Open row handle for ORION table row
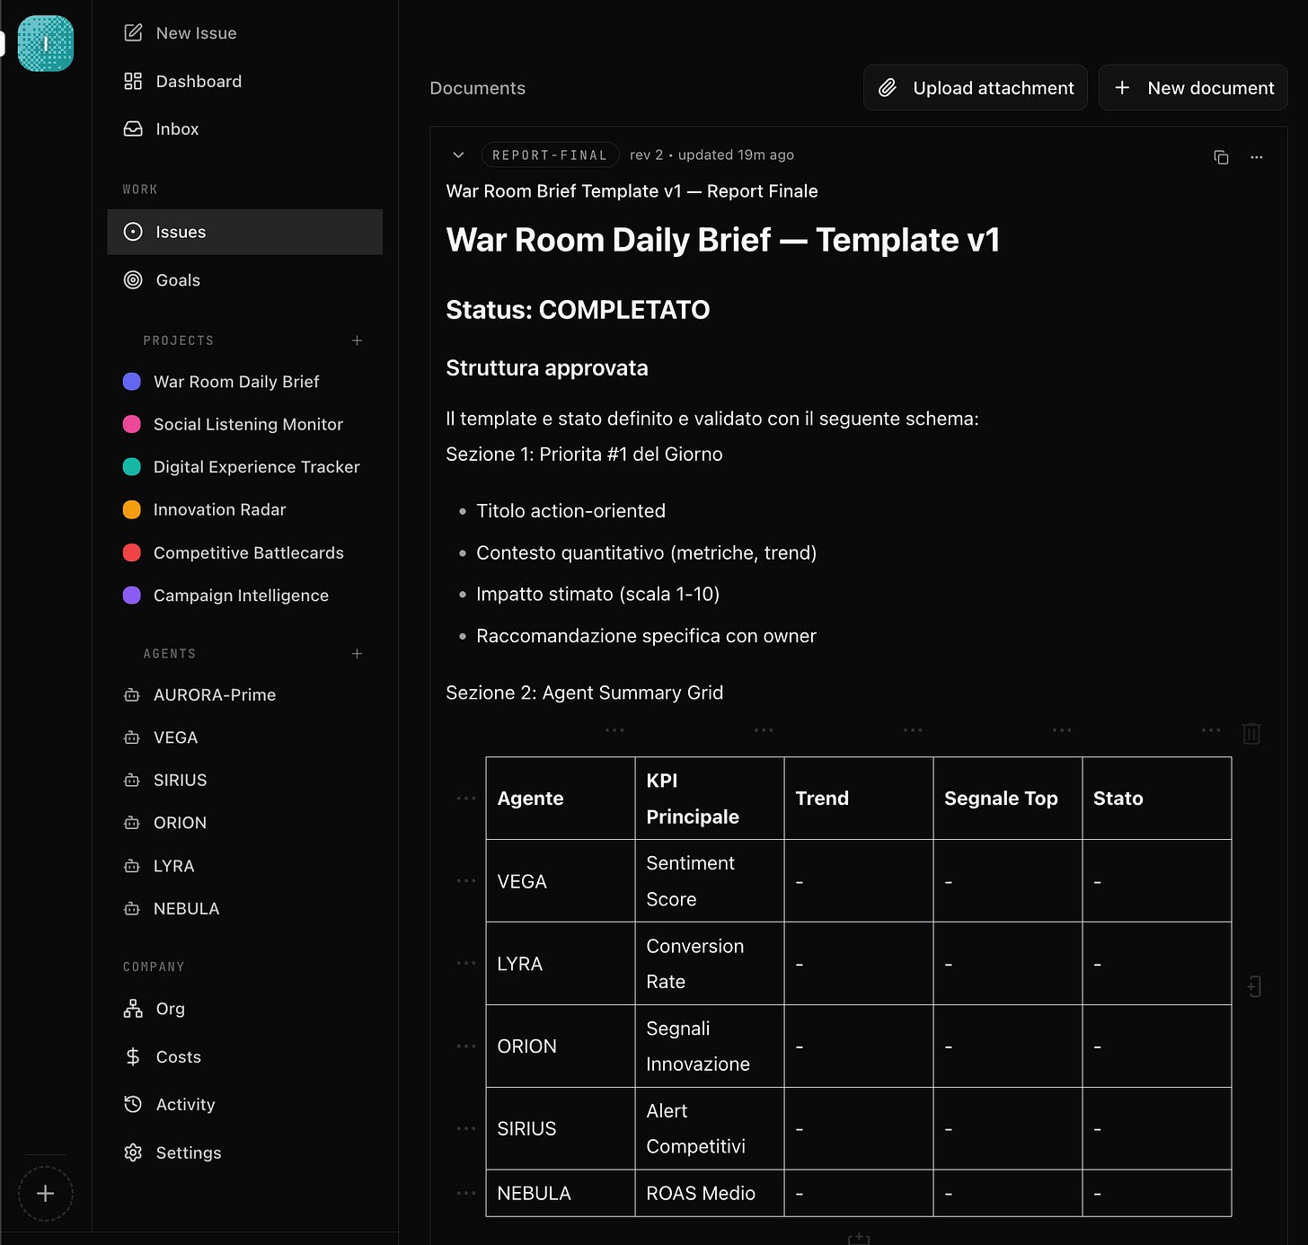Viewport: 1308px width, 1245px height. pos(466,1046)
